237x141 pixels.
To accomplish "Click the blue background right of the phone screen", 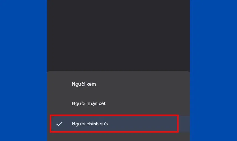I will tap(213, 70).
